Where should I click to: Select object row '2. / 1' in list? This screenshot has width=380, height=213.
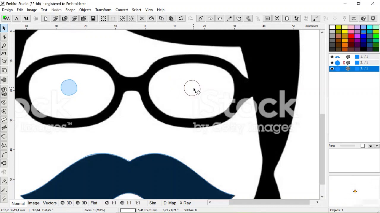pyautogui.click(x=354, y=63)
